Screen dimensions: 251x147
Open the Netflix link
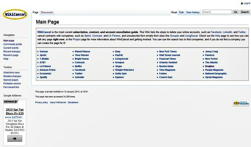78,66
